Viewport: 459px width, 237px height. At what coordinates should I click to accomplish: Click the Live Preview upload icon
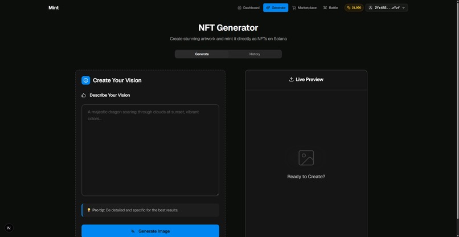(291, 79)
